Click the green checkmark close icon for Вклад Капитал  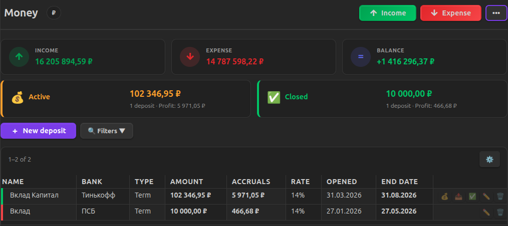pyautogui.click(x=472, y=196)
